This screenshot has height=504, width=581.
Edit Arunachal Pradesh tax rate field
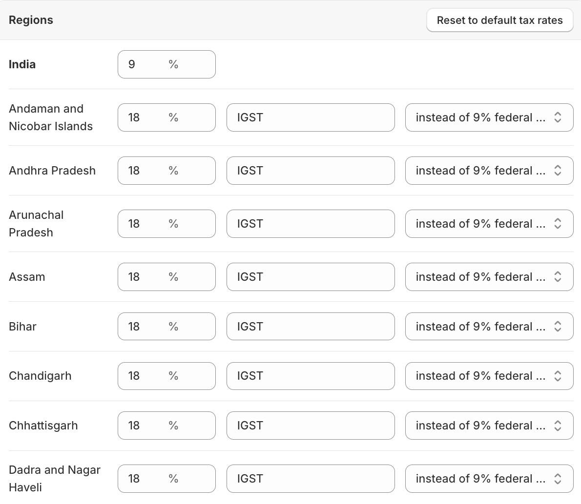166,224
